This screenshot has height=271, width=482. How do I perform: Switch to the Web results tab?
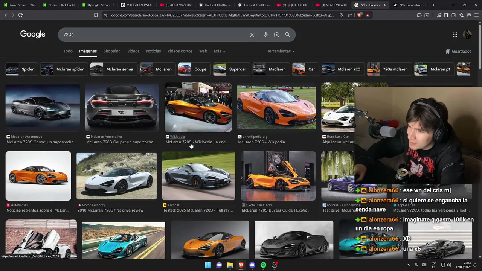tap(203, 51)
